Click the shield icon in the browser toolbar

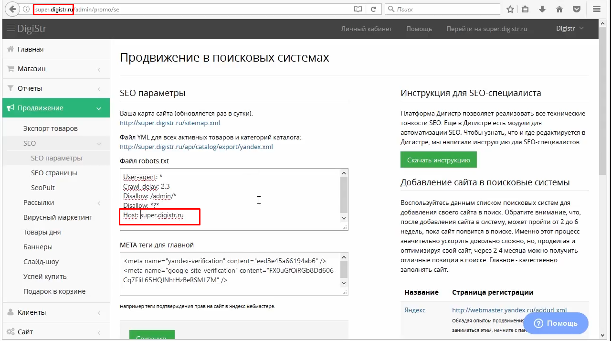click(x=576, y=9)
